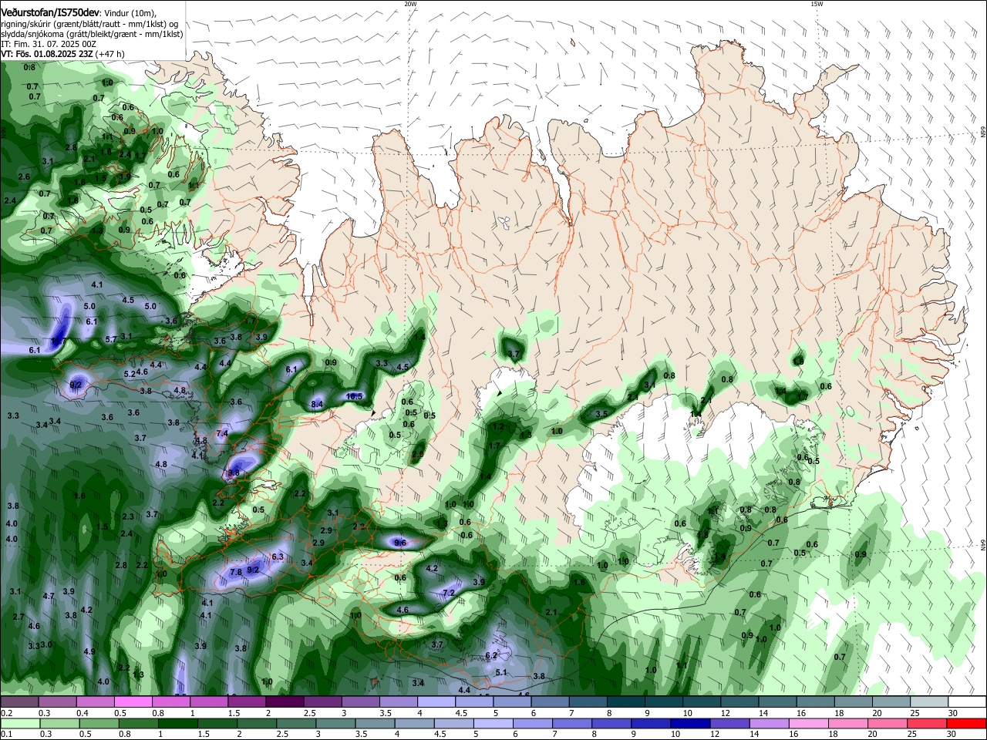Pick the white sleet swatch above 30
This screenshot has width=987, height=740.
coord(966,701)
